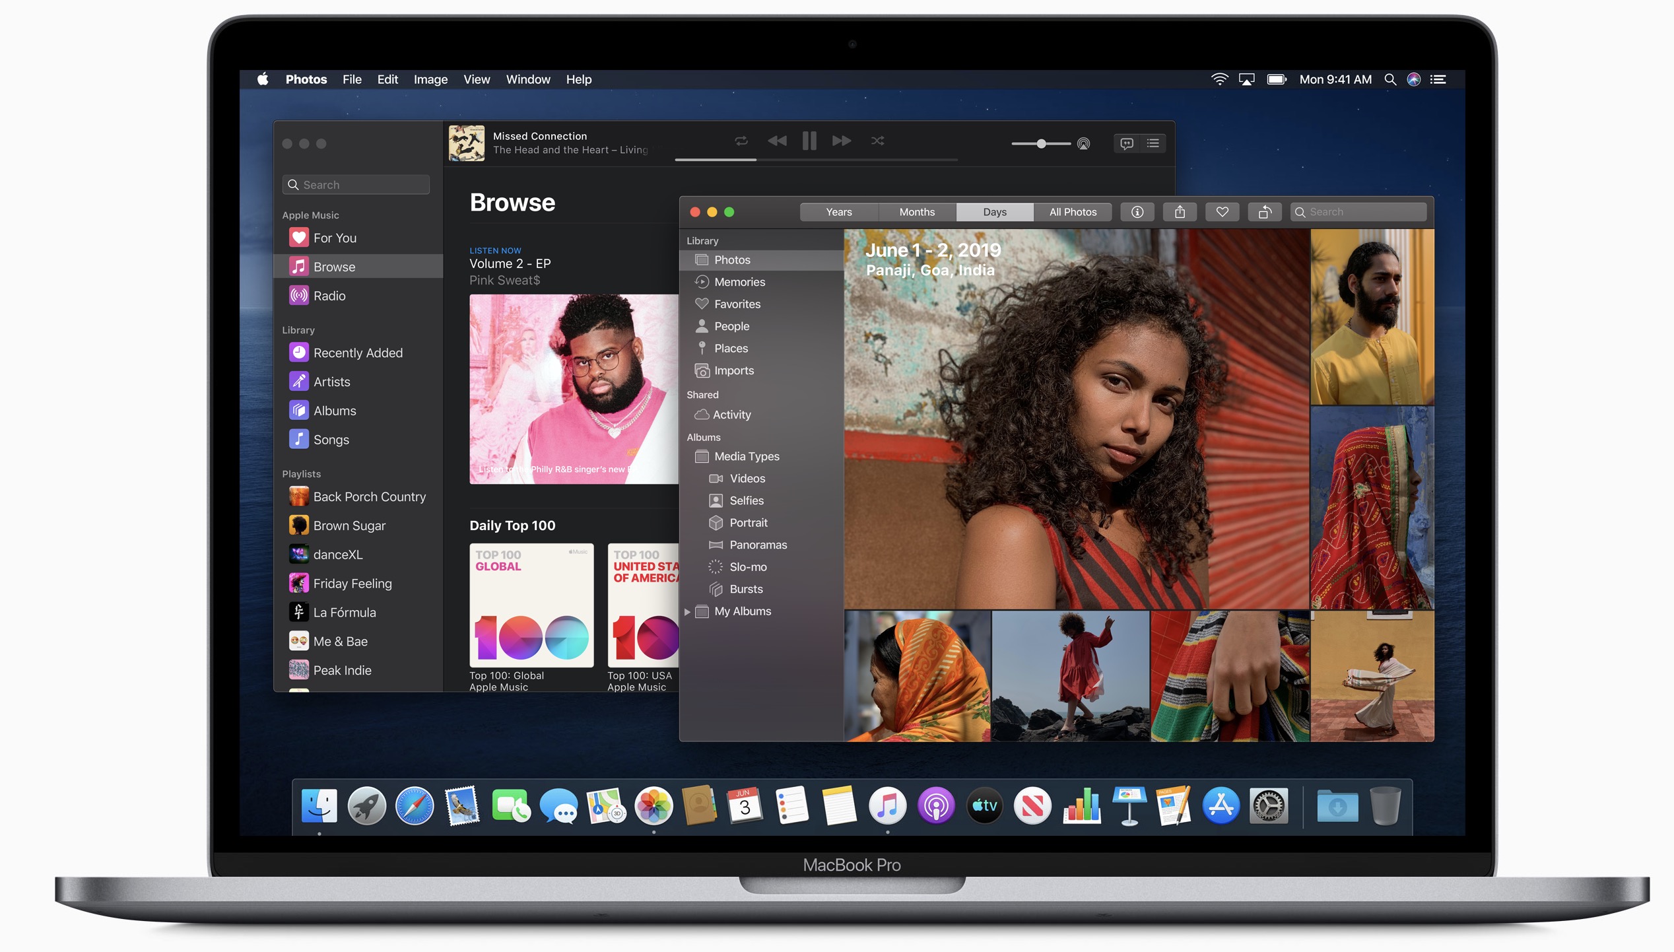This screenshot has height=952, width=1674.
Task: Toggle the Repeat playback button
Action: coord(741,141)
